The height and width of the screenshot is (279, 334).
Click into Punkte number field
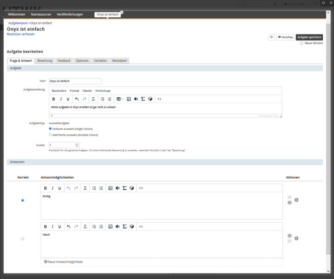pos(62,145)
